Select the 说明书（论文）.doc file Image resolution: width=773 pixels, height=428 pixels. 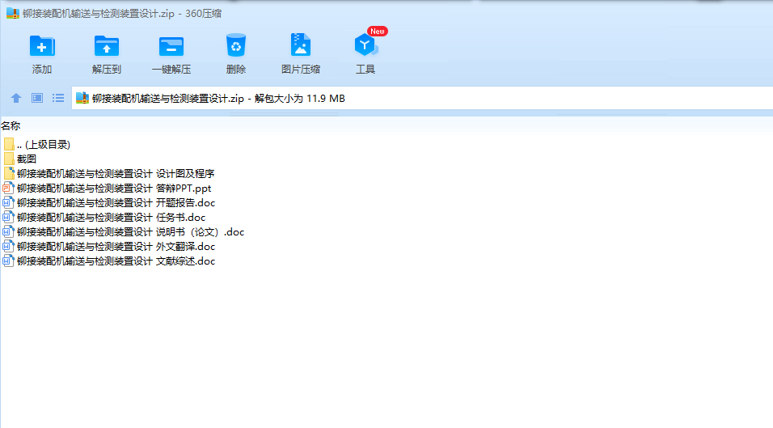pos(123,231)
